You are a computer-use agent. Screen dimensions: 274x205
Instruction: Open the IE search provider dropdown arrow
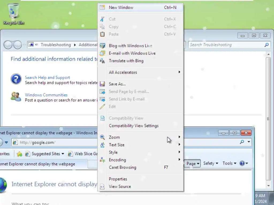249,142
